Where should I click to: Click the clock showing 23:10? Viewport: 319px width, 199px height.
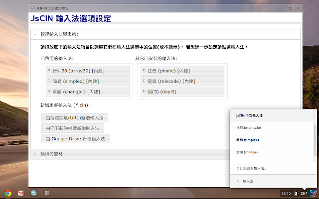click(x=286, y=194)
